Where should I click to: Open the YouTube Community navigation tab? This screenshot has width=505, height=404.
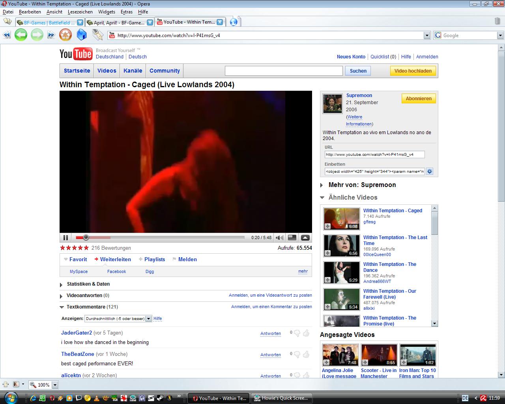point(165,71)
